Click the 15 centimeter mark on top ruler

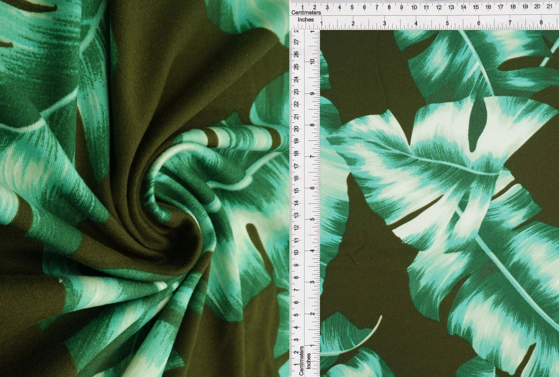[x=476, y=7]
